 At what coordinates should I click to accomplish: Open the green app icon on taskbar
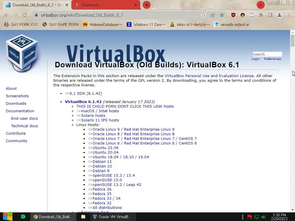23,217
